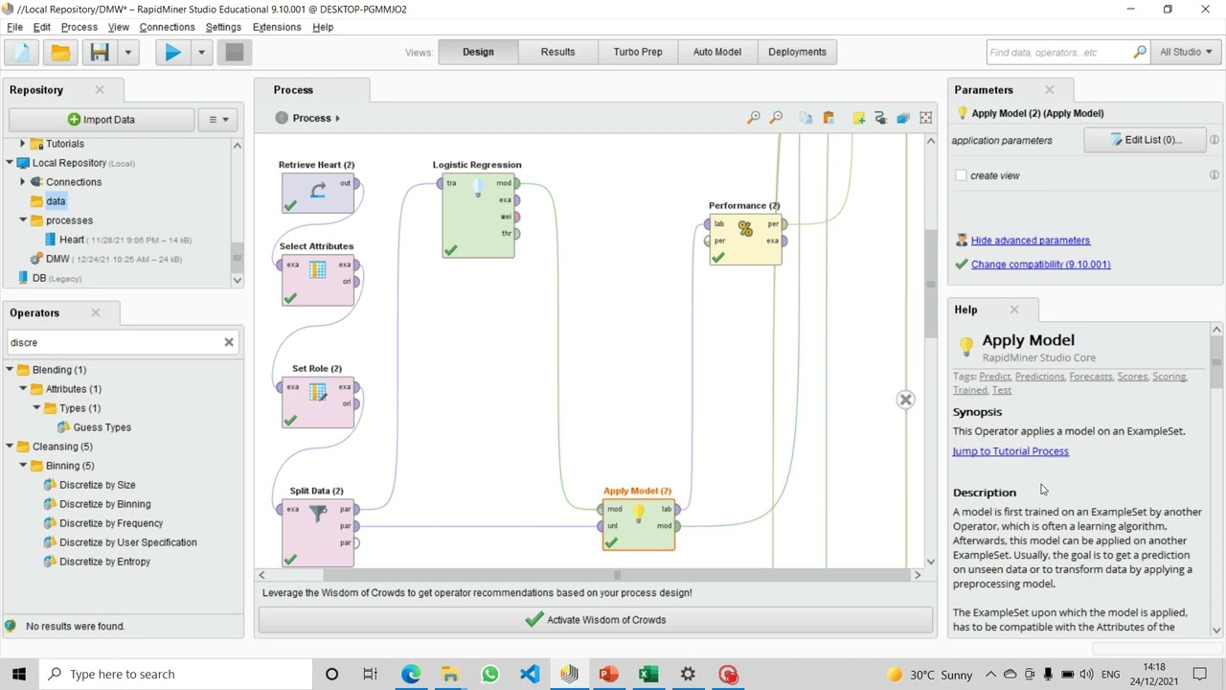The width and height of the screenshot is (1226, 690).
Task: Collapse the processes folder
Action: point(22,220)
